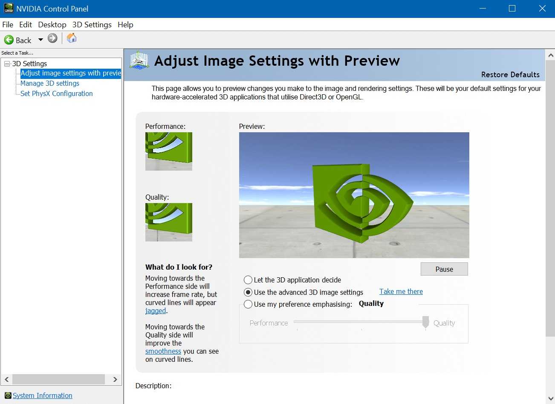Click the Forward navigation arrow icon
This screenshot has height=404, width=555.
(x=52, y=38)
